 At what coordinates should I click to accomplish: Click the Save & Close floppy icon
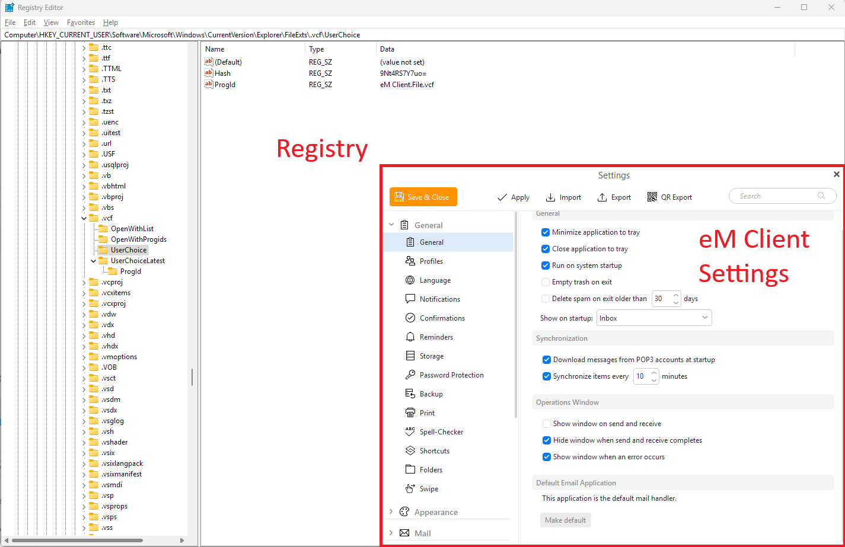tap(398, 197)
